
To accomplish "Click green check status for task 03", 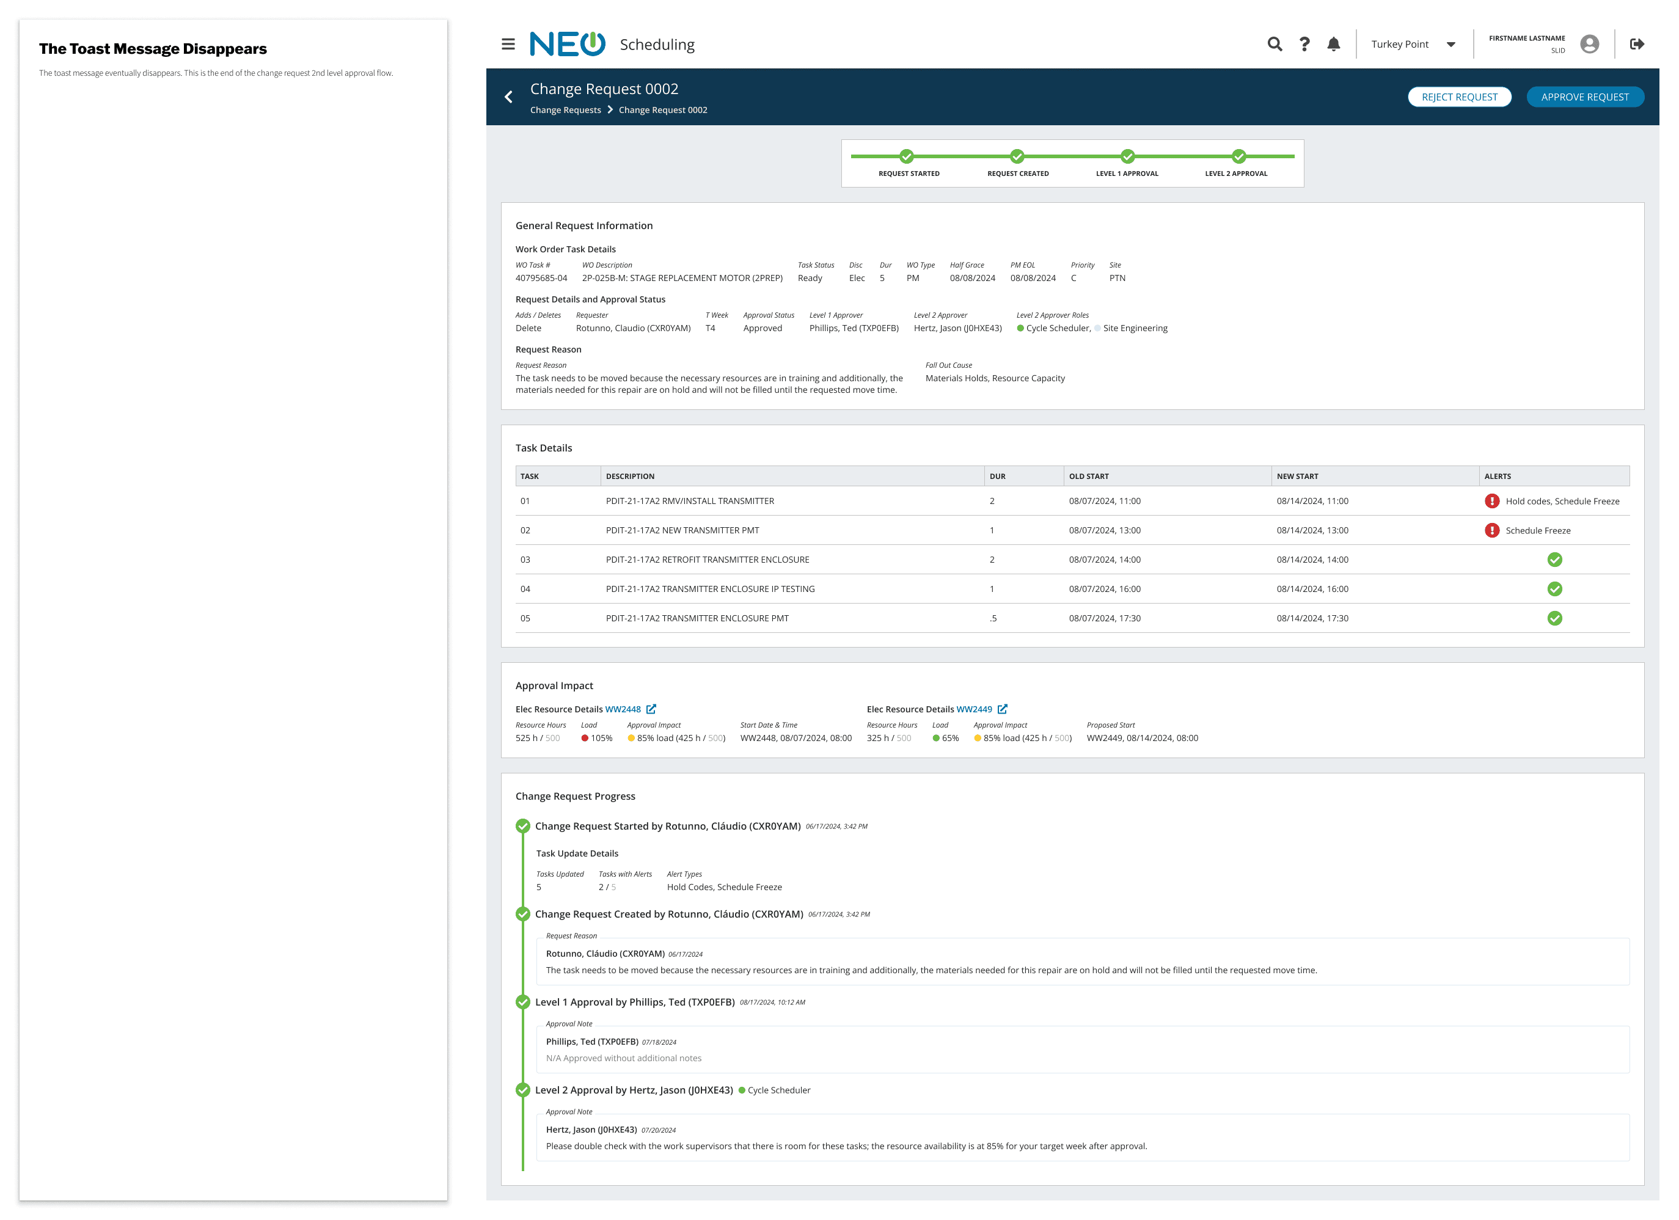I will point(1554,560).
